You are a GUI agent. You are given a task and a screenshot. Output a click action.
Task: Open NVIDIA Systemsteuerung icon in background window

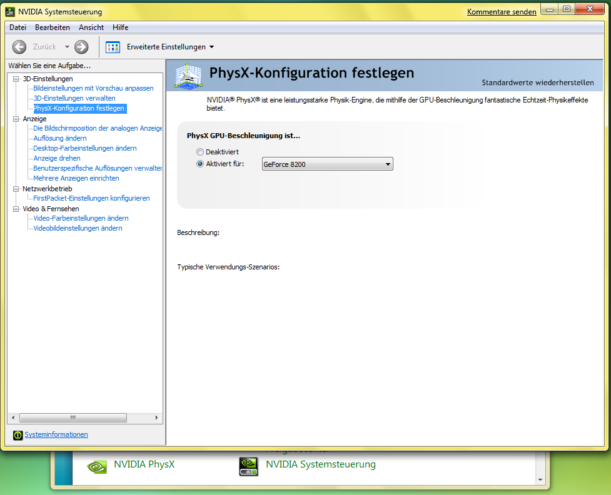(x=248, y=466)
